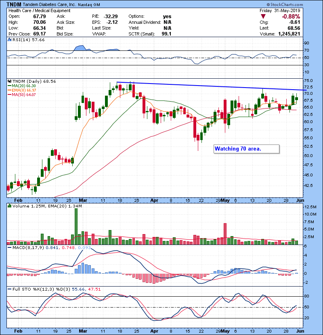Click the Open price value 67.79
Screen dimensions: 323x335
39,17
